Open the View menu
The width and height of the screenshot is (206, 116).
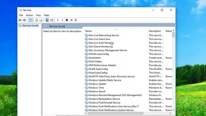[38, 15]
